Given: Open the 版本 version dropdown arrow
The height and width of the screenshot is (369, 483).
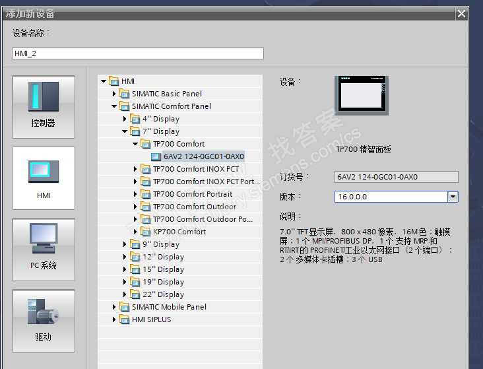Looking at the screenshot, I should 453,197.
